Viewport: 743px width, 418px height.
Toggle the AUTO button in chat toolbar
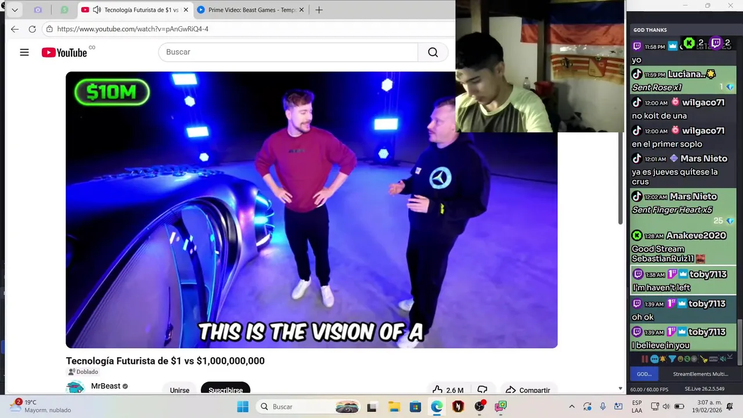tap(713, 359)
